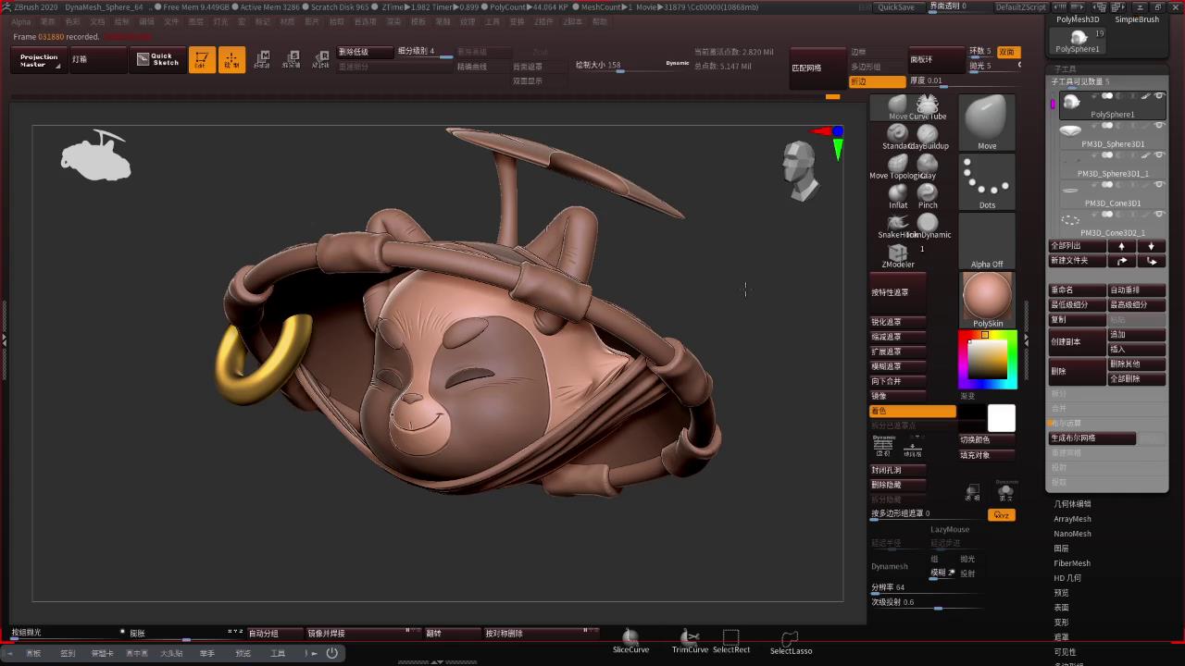
Task: Expand 变形 (deformation) section
Action: tap(1061, 623)
